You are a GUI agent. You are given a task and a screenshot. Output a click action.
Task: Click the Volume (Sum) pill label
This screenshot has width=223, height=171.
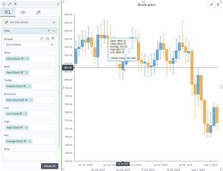pyautogui.click(x=15, y=86)
